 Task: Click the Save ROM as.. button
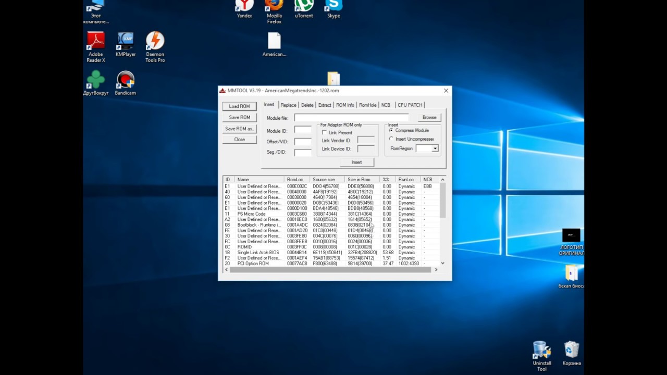coord(240,129)
